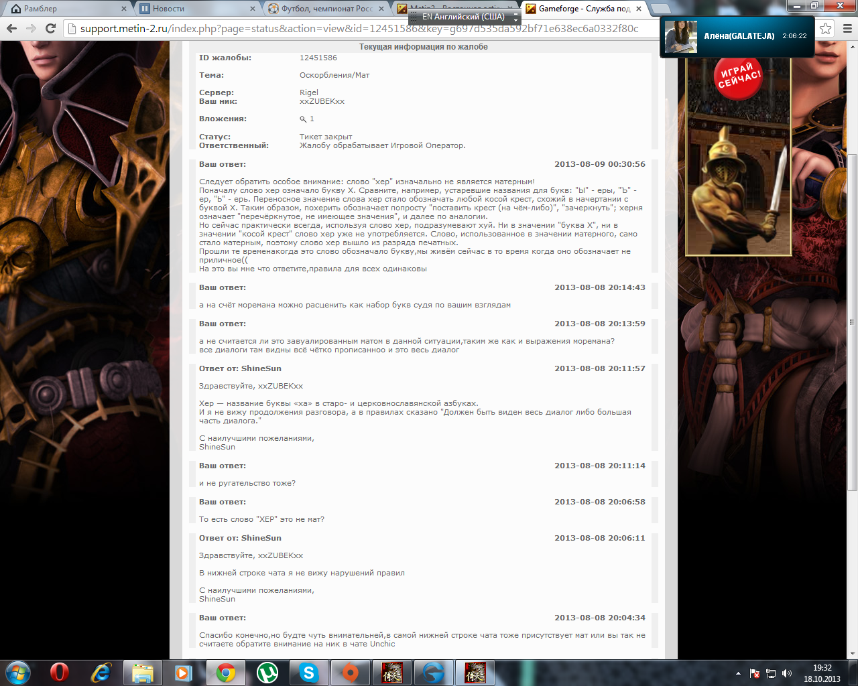The height and width of the screenshot is (686, 858).
Task: Open the Windows Start menu
Action: pos(17,673)
